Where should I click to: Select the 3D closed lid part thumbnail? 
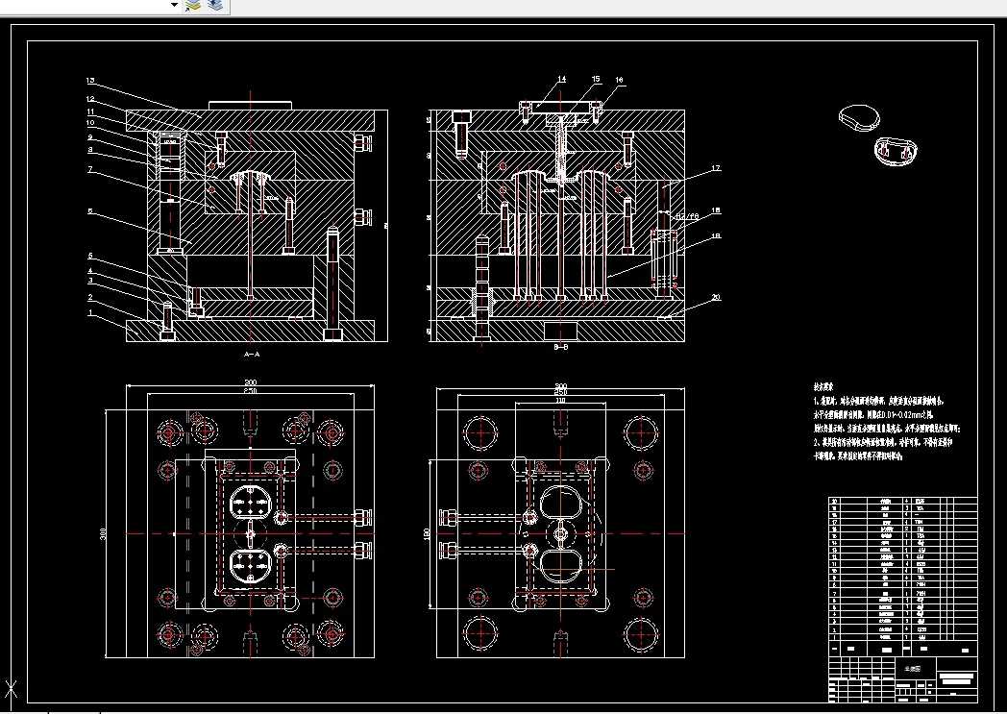pyautogui.click(x=859, y=117)
